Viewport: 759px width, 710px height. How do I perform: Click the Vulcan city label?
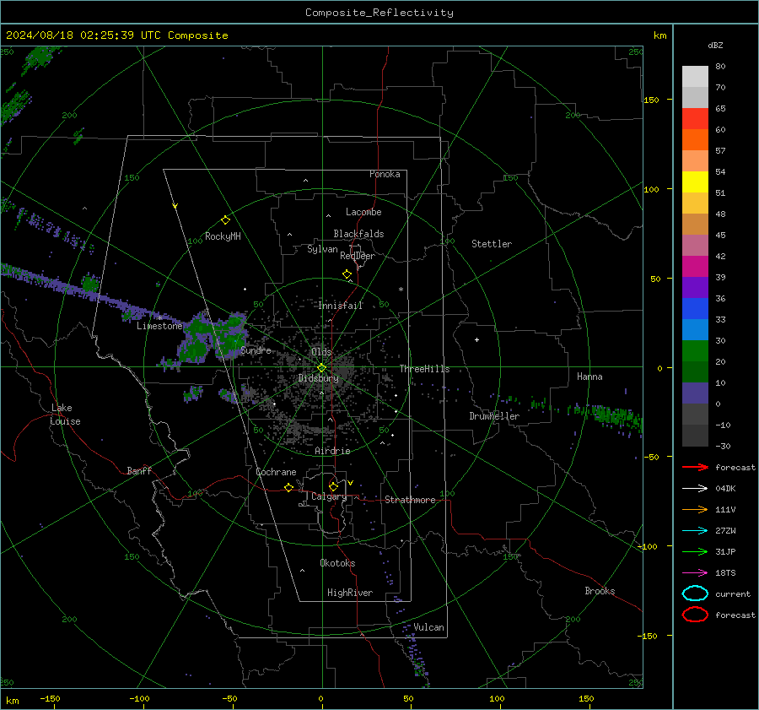click(x=428, y=627)
